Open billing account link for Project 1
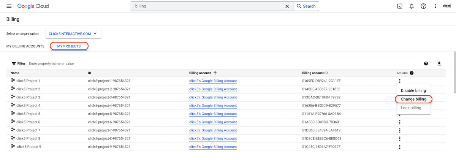456x160 pixels. click(213, 81)
